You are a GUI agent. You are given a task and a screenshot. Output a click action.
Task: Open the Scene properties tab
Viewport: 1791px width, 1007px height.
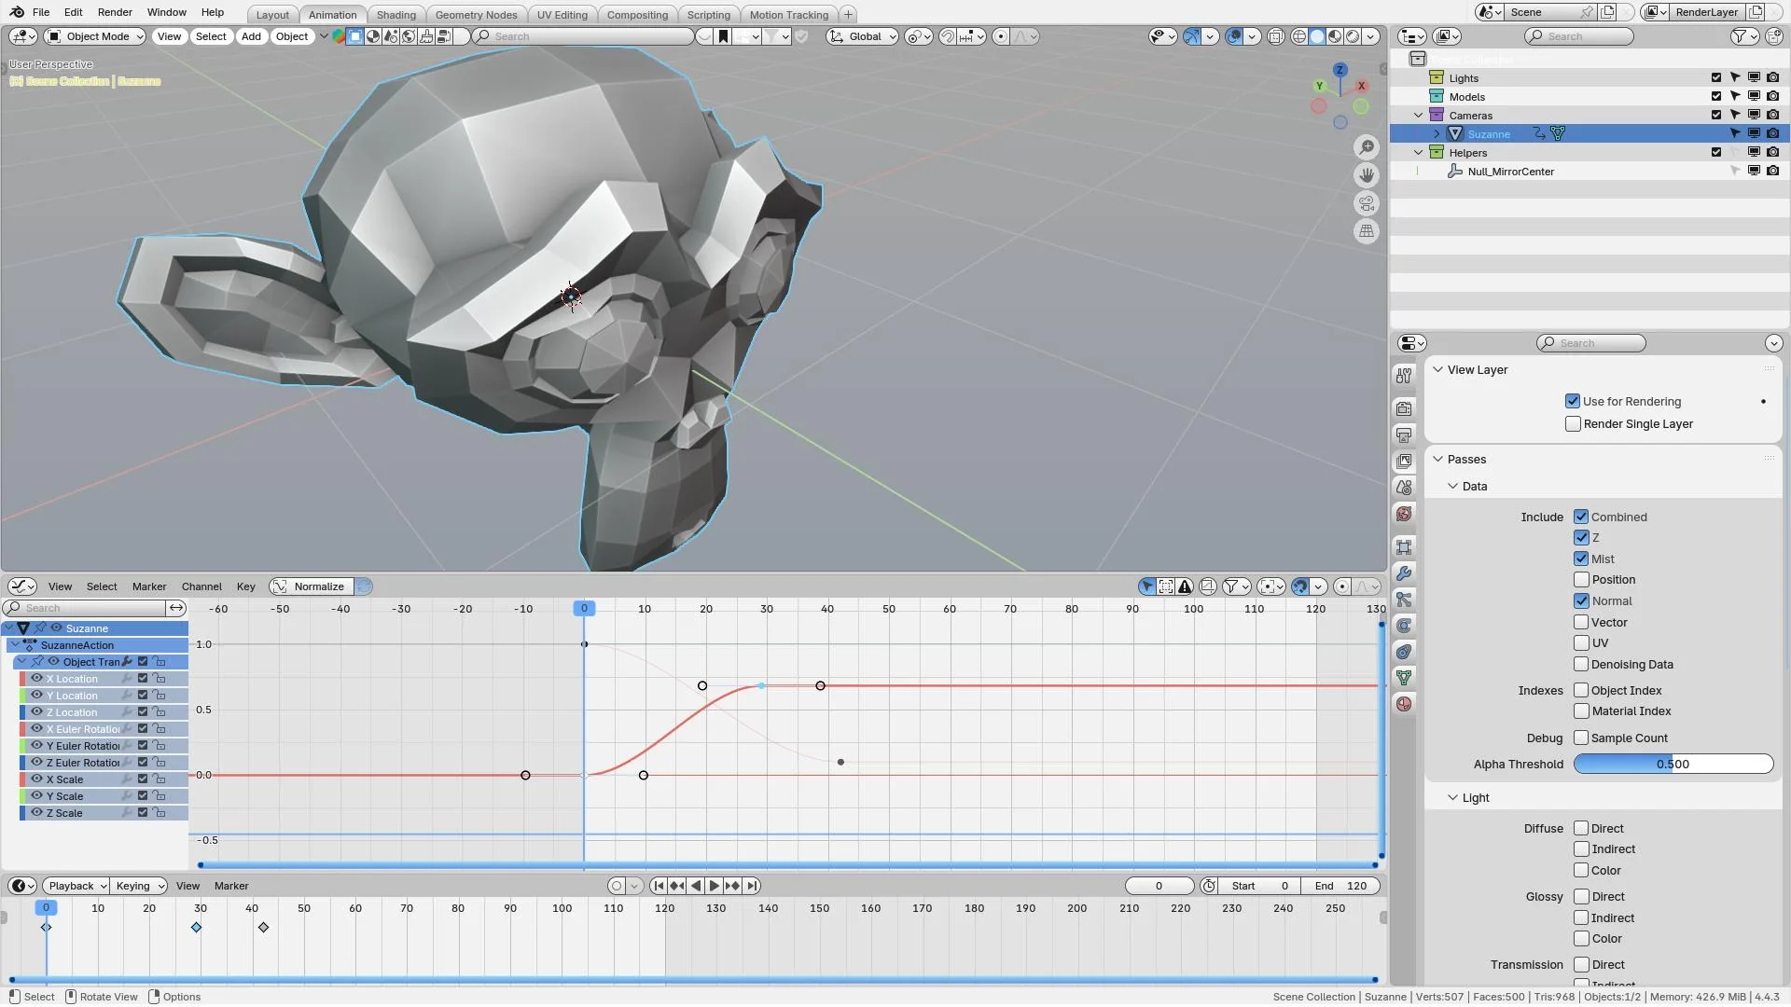pos(1404,488)
